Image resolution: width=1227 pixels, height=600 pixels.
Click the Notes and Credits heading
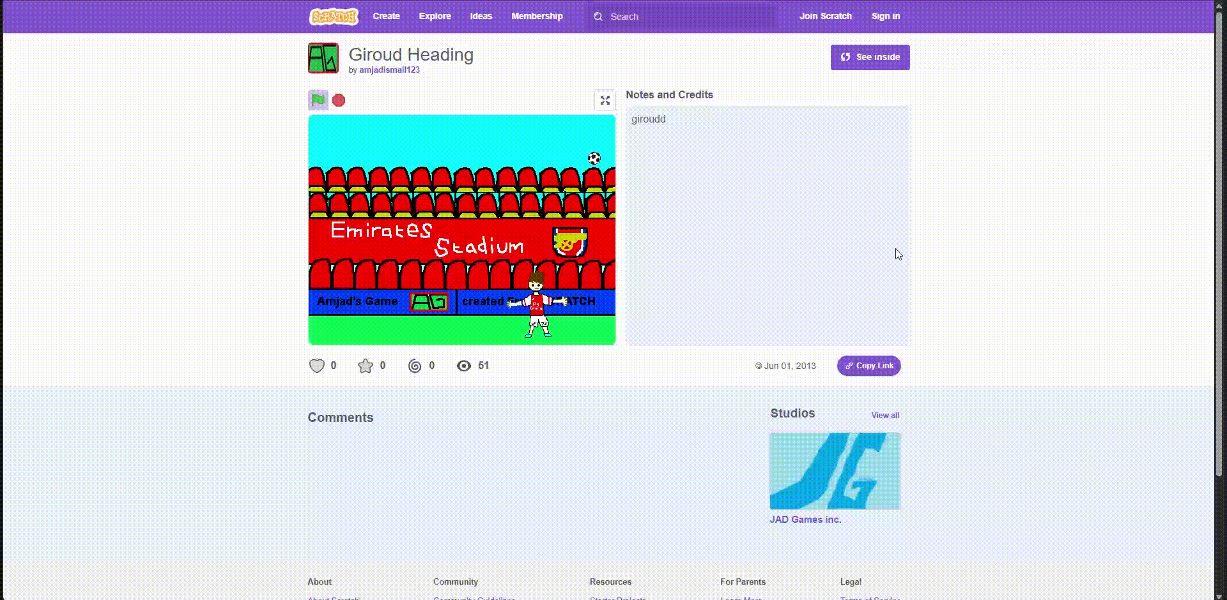tap(669, 95)
